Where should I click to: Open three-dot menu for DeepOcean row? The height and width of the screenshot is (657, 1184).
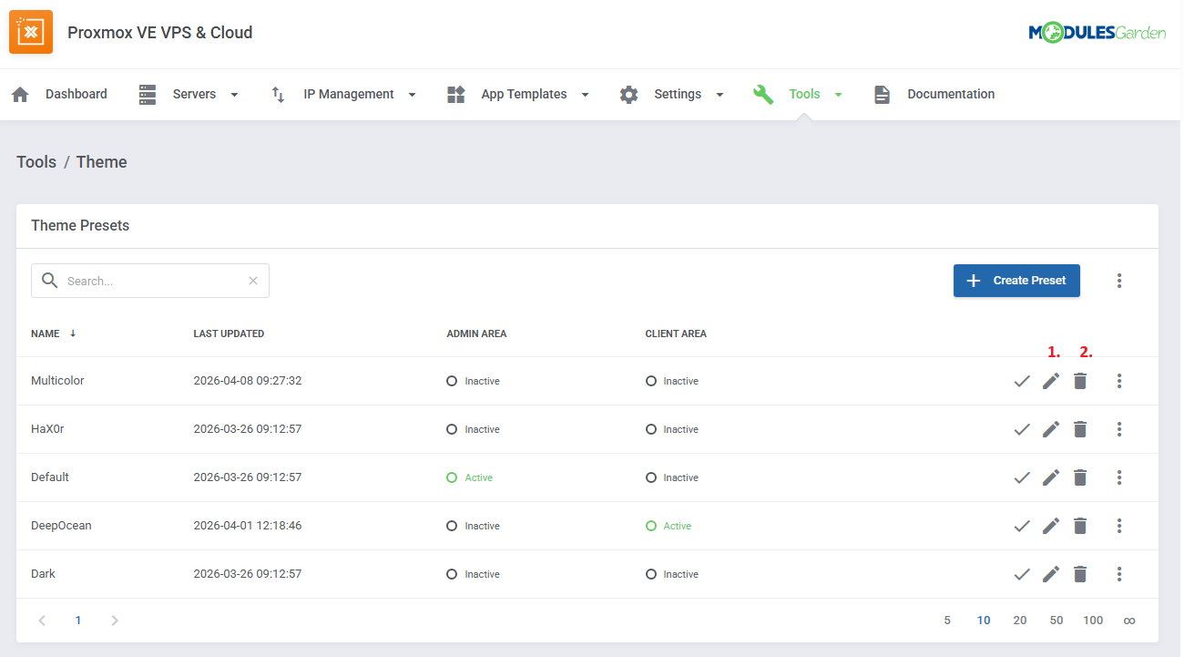tap(1119, 526)
